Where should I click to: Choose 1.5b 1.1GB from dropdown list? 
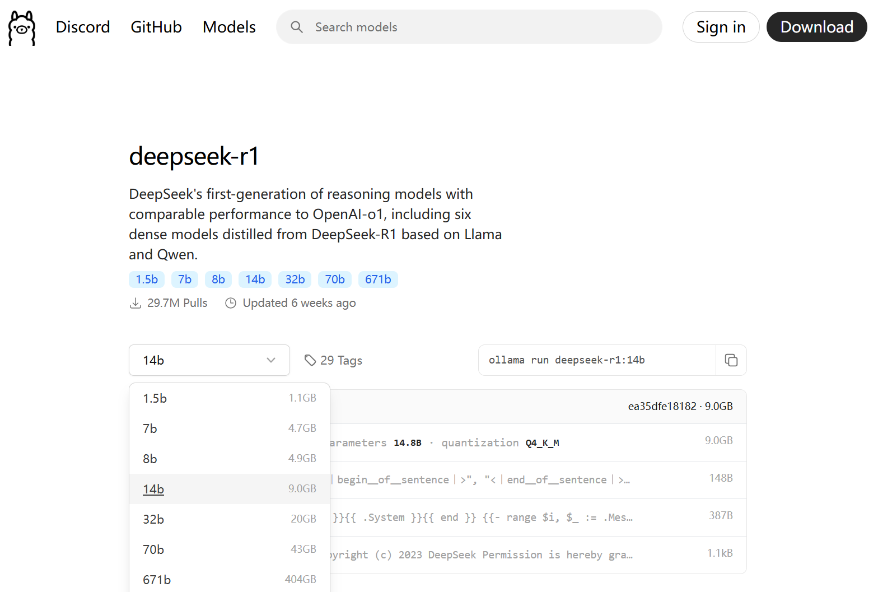click(x=230, y=398)
